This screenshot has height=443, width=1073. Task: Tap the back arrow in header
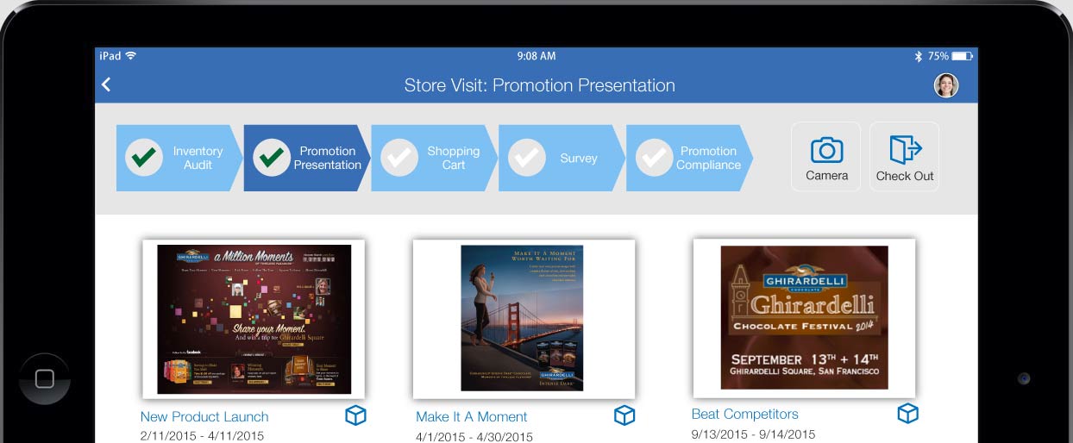pyautogui.click(x=106, y=84)
